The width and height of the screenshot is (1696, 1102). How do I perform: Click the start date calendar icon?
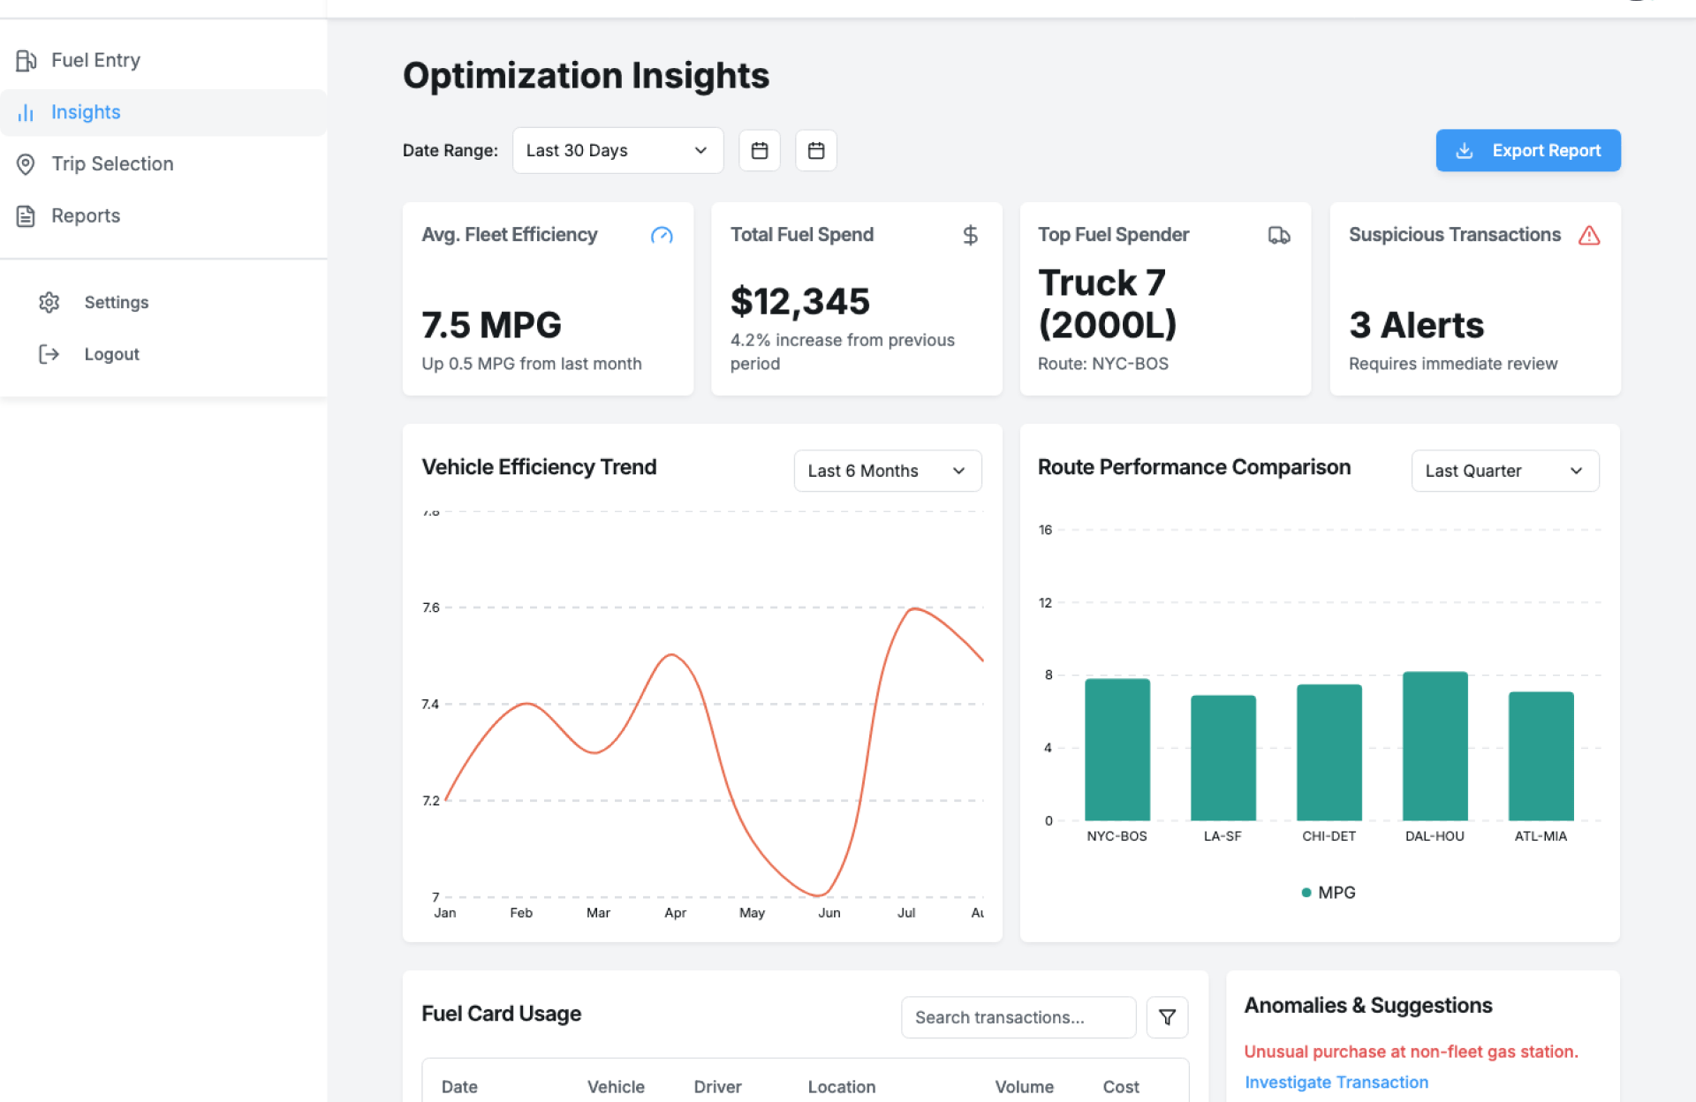coord(759,150)
